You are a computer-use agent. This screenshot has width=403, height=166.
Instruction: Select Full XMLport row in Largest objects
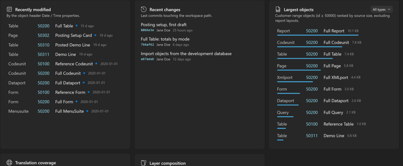tap(334, 78)
